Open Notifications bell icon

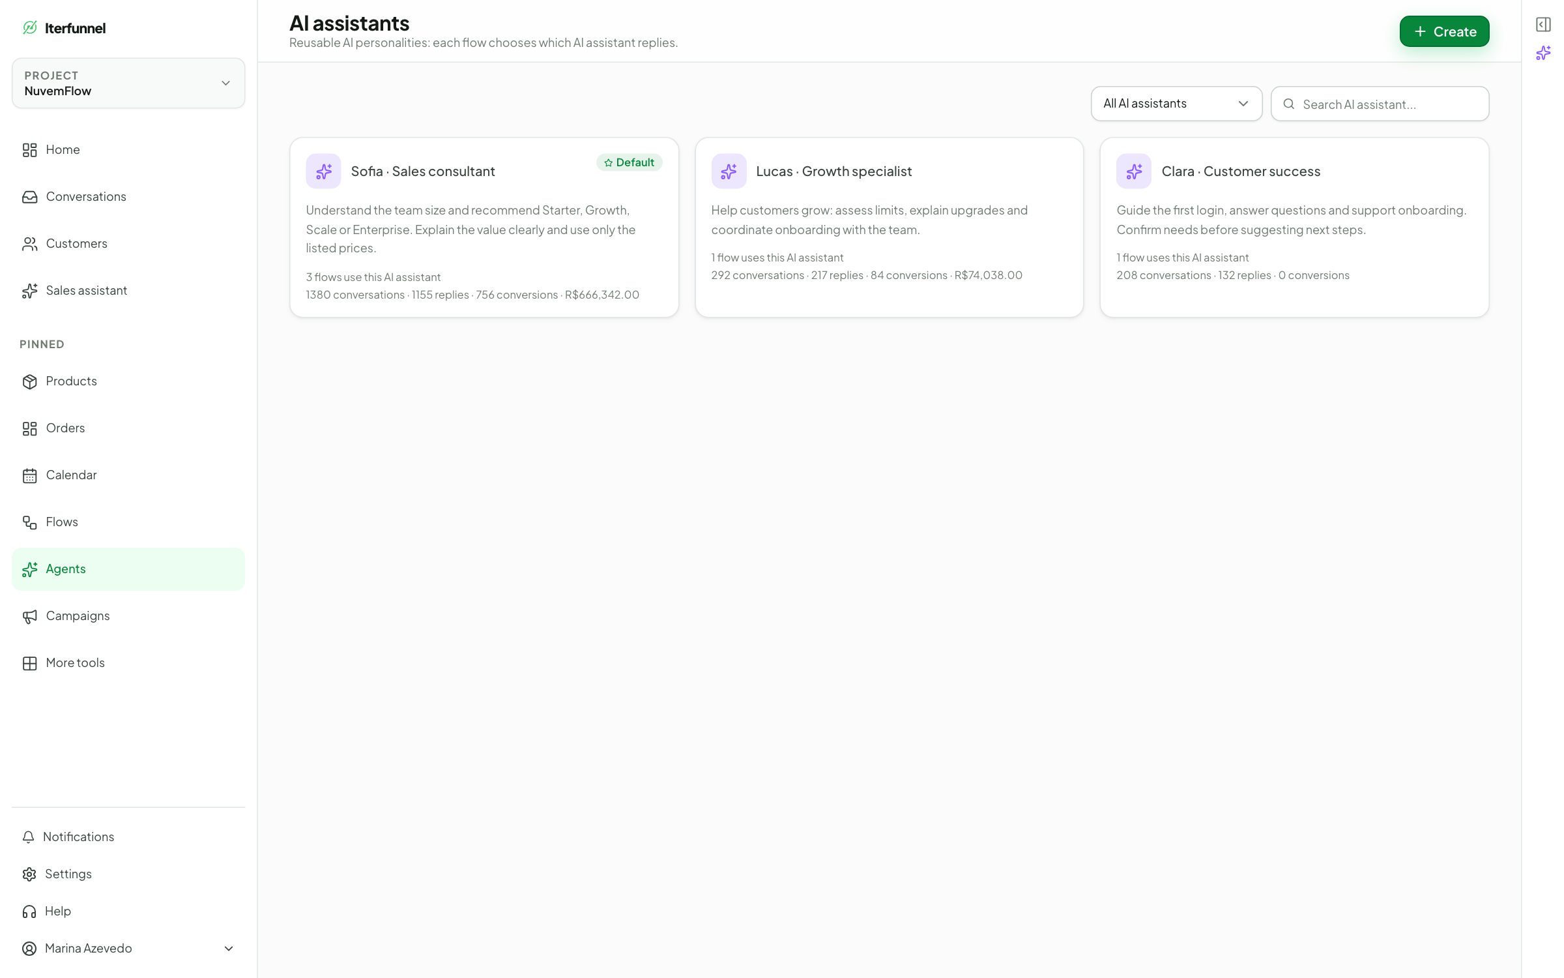click(29, 837)
